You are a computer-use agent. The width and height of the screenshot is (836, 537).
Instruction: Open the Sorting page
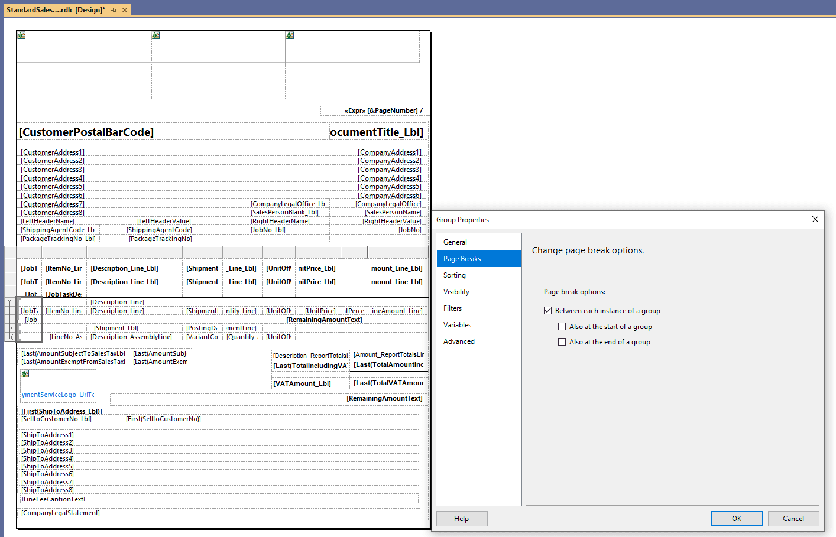coord(479,275)
